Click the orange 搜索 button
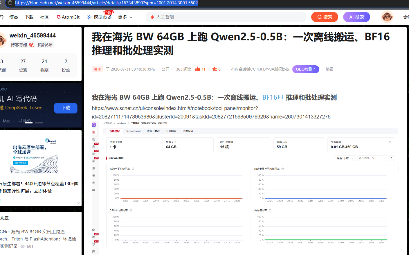This screenshot has height=255, width=409. pos(325,17)
